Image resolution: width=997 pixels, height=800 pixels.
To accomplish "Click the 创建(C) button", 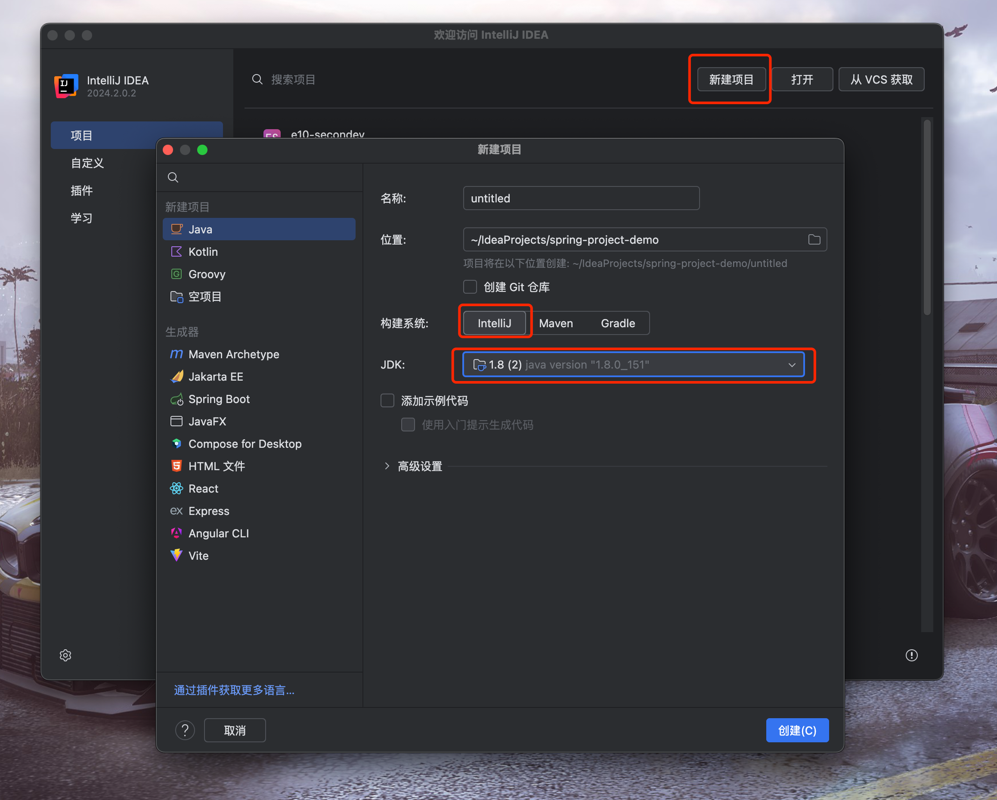I will (x=797, y=730).
